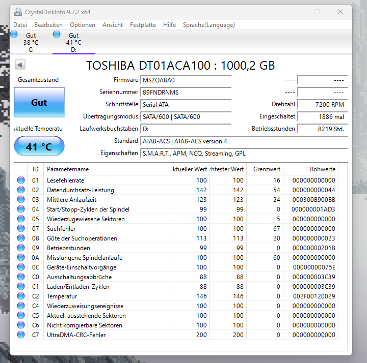
Task: Click status orb for Güte der Suchoperationen row
Action: point(21,238)
